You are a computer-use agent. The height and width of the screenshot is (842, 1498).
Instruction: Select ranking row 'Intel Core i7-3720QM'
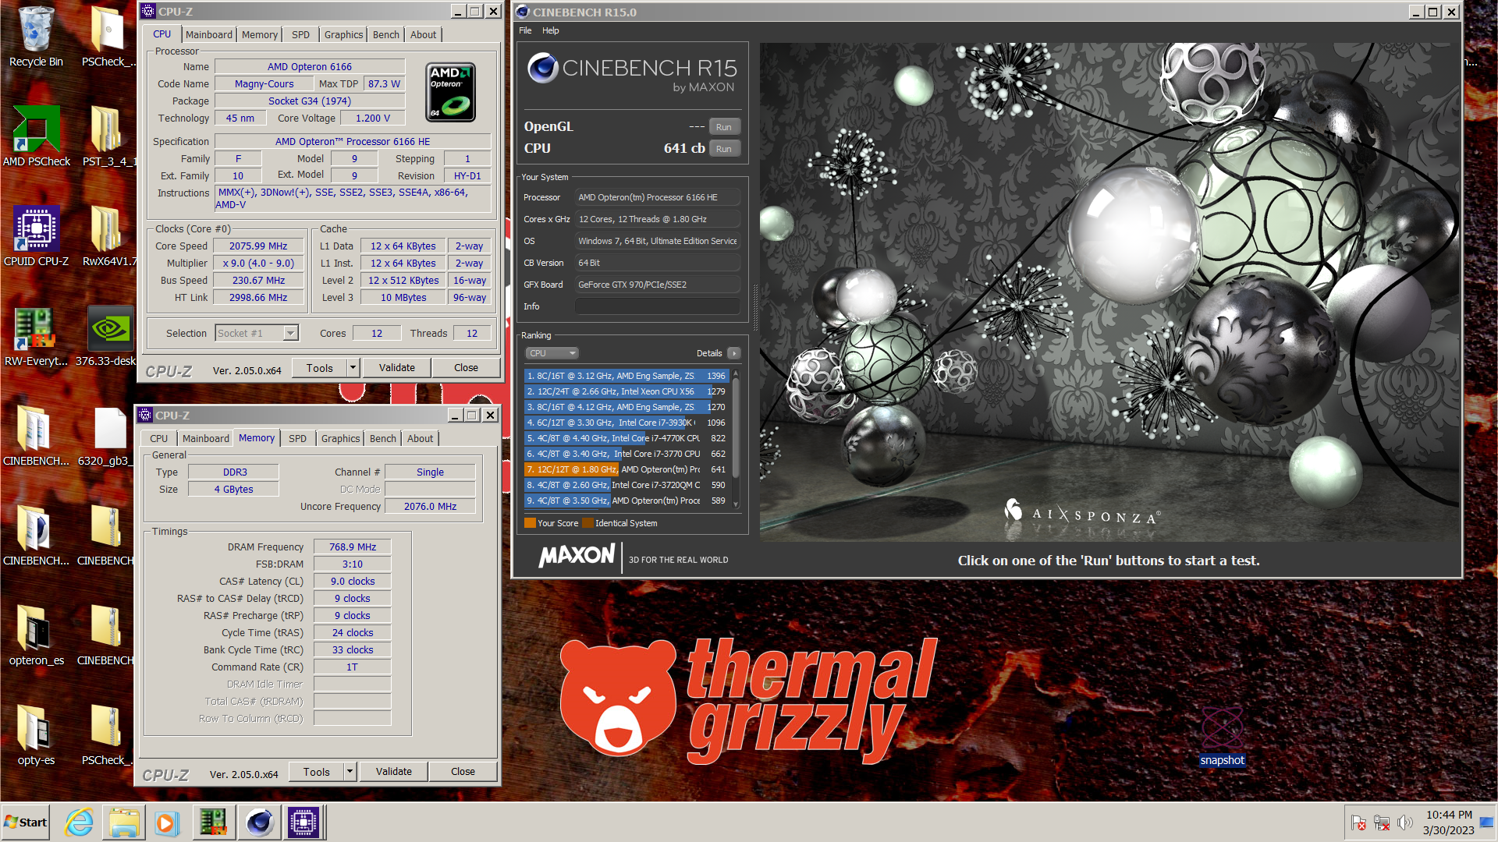(627, 485)
